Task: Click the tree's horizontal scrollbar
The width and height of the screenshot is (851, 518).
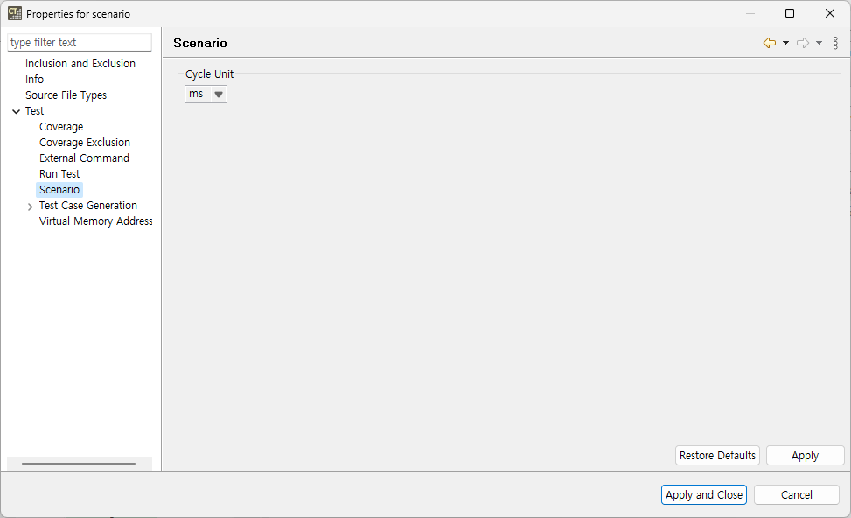Action: pos(79,464)
